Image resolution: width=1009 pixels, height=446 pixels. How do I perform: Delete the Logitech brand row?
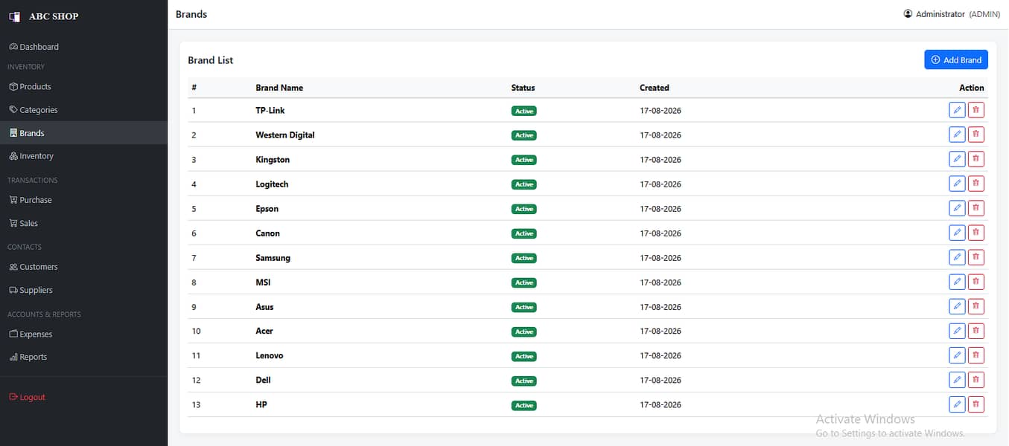click(975, 184)
